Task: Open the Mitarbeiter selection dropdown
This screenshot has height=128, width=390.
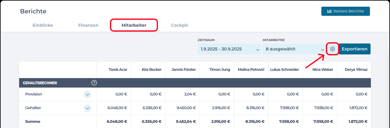Action: click(x=294, y=49)
